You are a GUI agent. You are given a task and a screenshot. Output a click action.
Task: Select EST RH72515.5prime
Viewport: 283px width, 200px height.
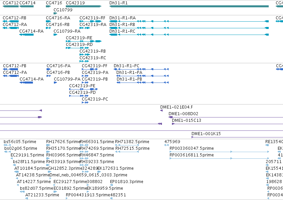132,148
